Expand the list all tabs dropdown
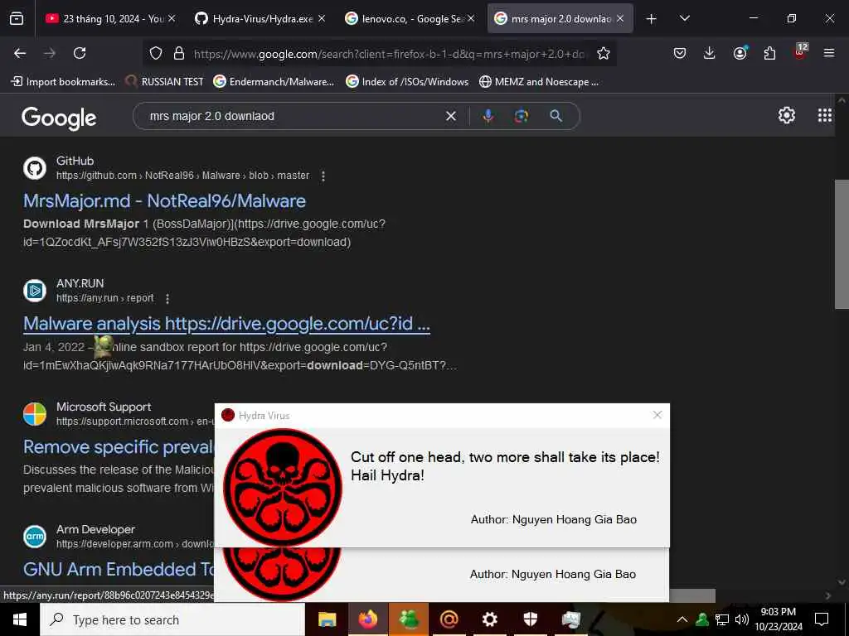This screenshot has width=849, height=636. [684, 18]
